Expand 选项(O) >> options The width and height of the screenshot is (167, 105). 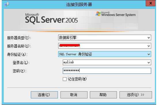point(136,95)
